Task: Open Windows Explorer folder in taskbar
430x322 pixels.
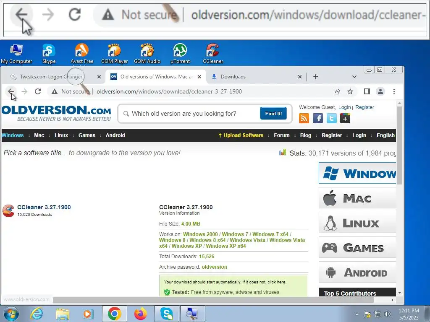Action: pyautogui.click(x=63, y=314)
